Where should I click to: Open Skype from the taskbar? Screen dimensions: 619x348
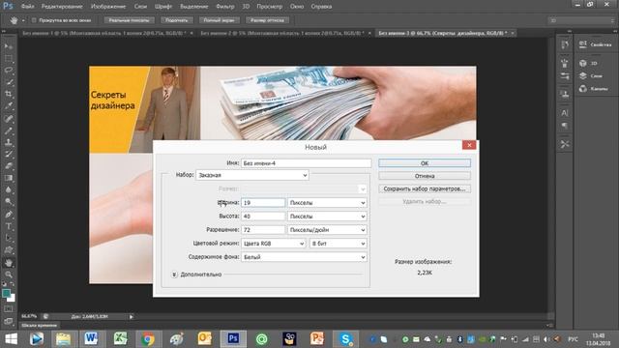point(345,339)
